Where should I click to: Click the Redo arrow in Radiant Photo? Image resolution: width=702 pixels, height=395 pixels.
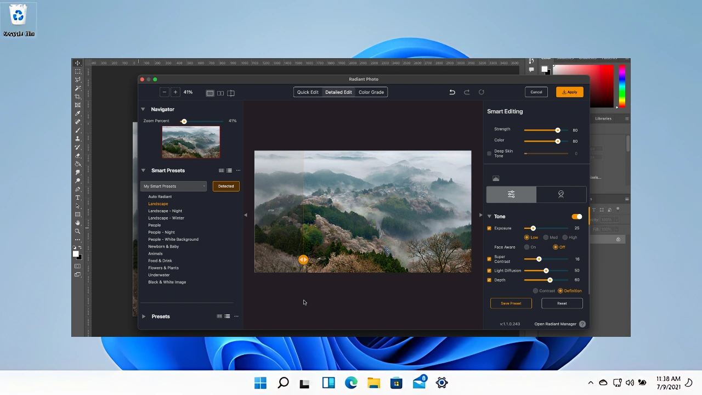click(467, 92)
